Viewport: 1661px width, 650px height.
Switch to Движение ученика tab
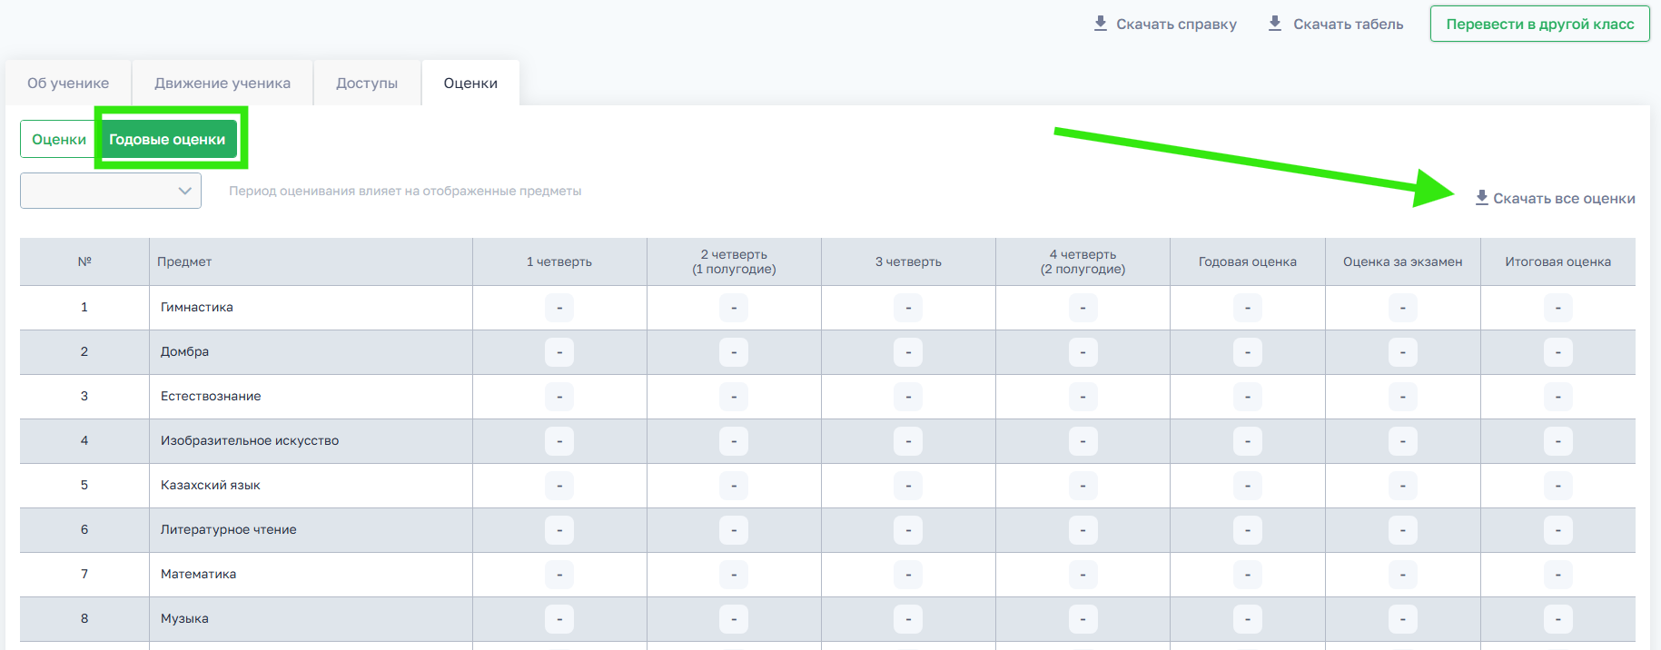point(222,83)
